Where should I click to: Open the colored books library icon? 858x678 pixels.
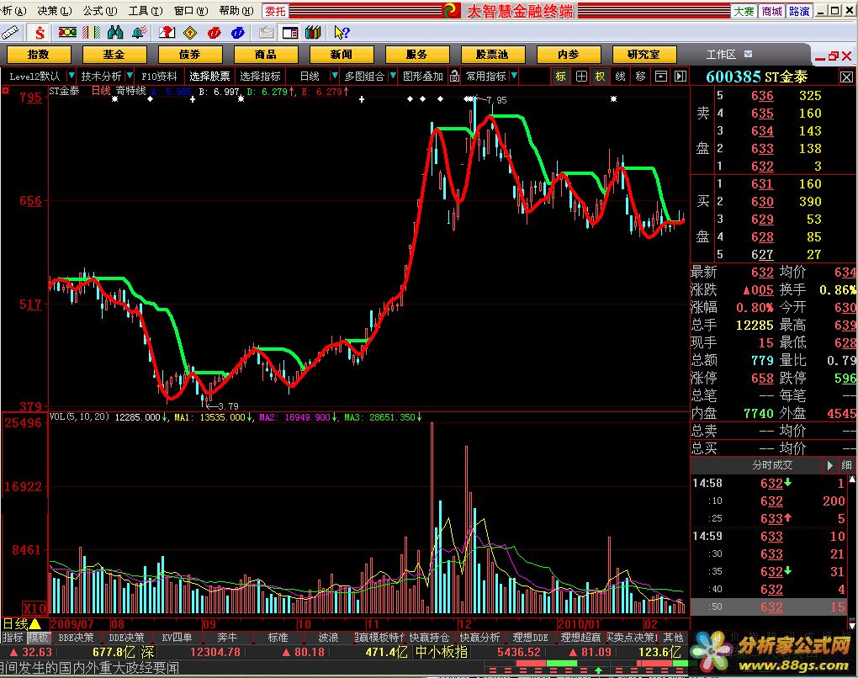click(x=314, y=33)
